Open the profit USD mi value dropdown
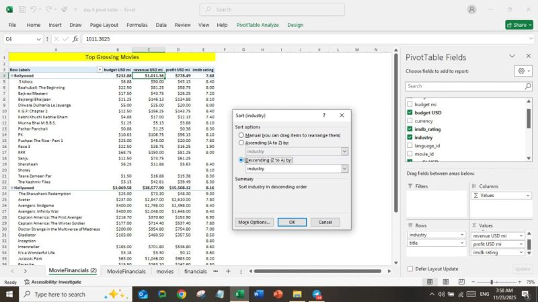The height and width of the screenshot is (302, 538). 521,244
